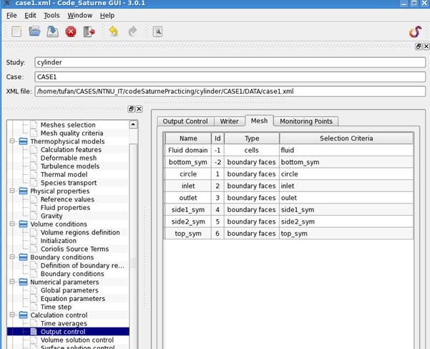Open Meshes selection in the tree
Screen dimensions: 430x349
click(x=68, y=125)
